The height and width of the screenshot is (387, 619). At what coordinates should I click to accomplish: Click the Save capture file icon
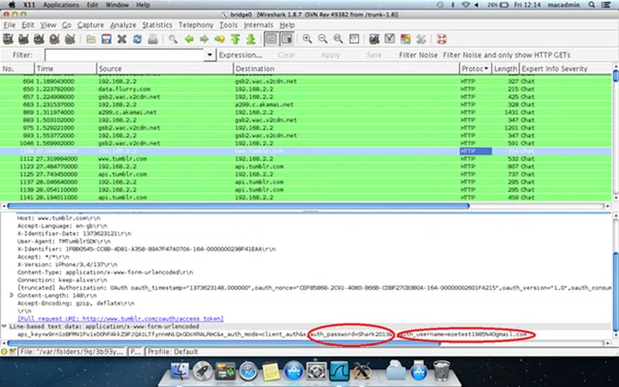point(105,39)
